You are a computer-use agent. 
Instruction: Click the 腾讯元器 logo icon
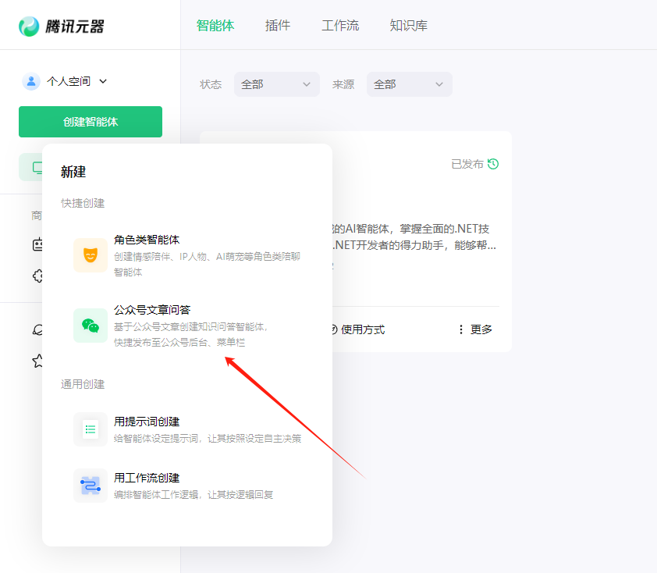pyautogui.click(x=29, y=27)
